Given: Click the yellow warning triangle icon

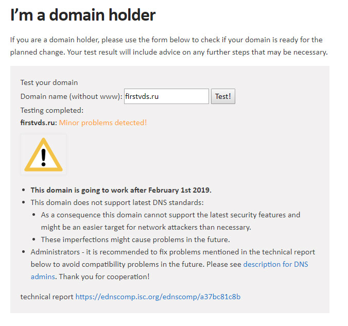Looking at the screenshot, I should (43, 155).
